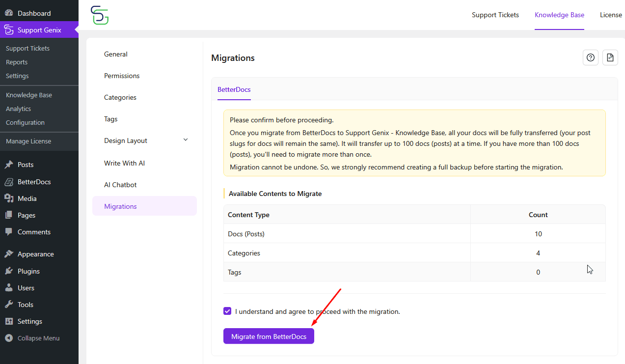
Task: Open Permissions settings section
Action: pos(144,76)
